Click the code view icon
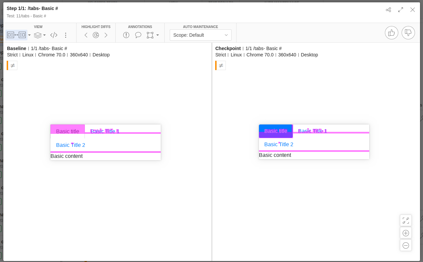 pyautogui.click(x=54, y=35)
